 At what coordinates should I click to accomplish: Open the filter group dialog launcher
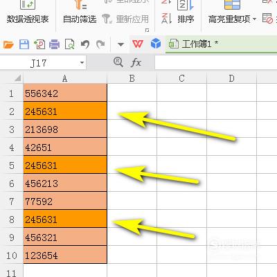click(147, 30)
